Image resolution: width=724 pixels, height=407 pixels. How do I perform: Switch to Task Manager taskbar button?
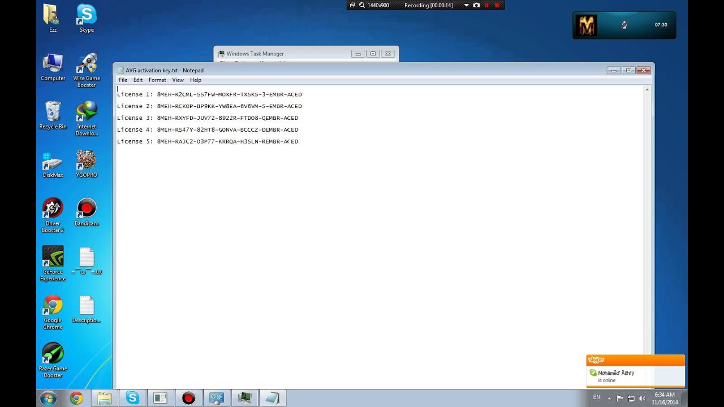244,398
